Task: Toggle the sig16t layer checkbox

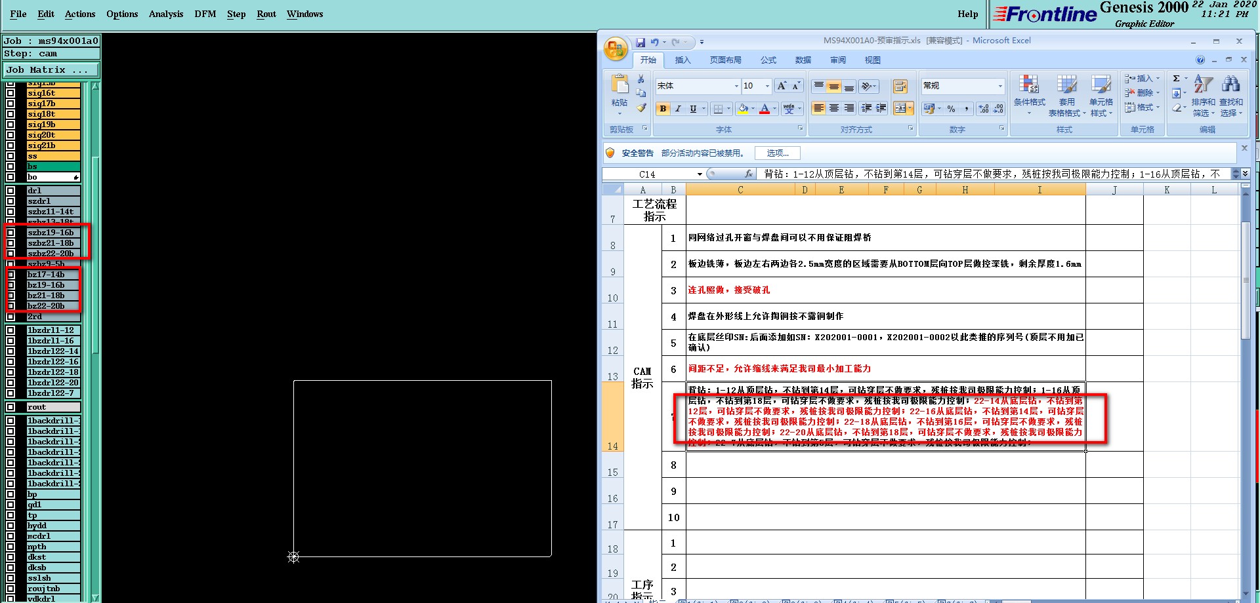Action: (10, 93)
